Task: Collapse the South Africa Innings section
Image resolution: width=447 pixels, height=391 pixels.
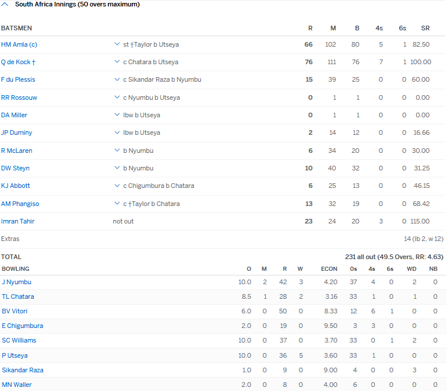Action: tap(5, 5)
